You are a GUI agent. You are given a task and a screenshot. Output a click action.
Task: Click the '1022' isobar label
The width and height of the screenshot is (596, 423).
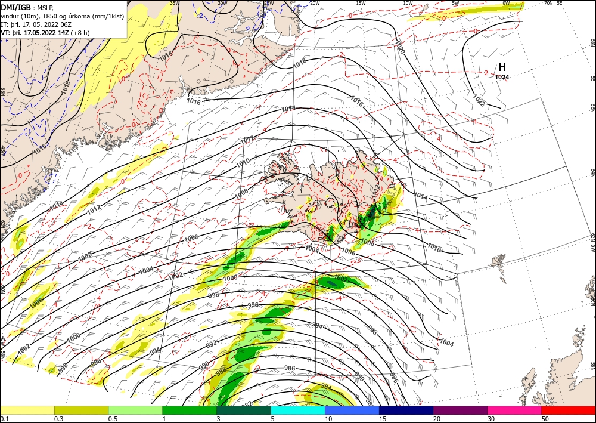point(479,100)
